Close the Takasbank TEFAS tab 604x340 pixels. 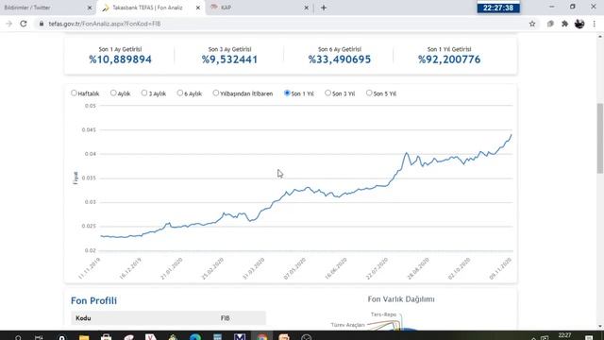tap(198, 8)
